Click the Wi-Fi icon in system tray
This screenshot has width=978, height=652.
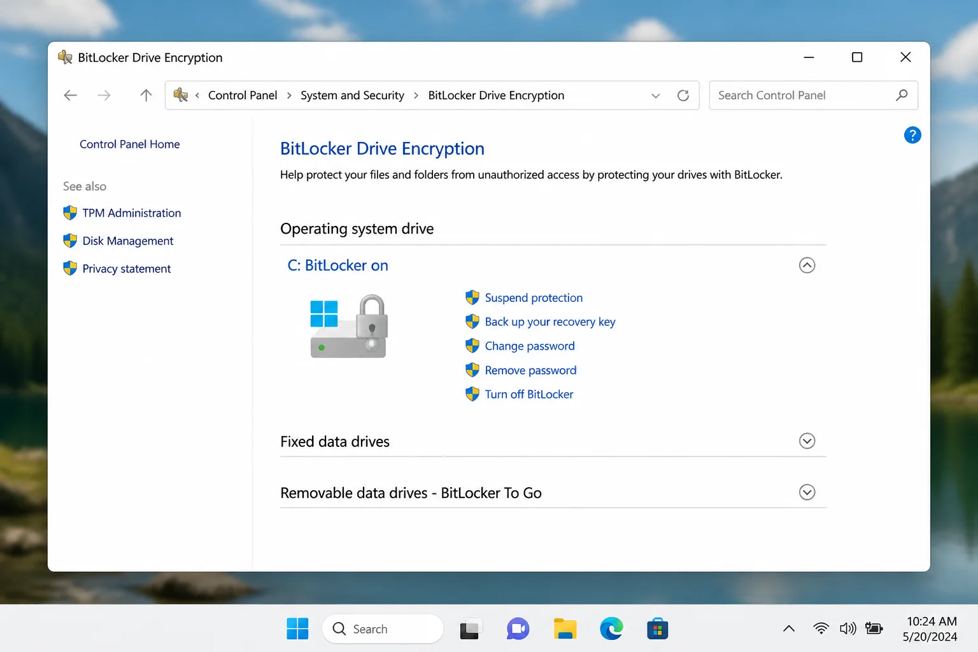click(821, 629)
